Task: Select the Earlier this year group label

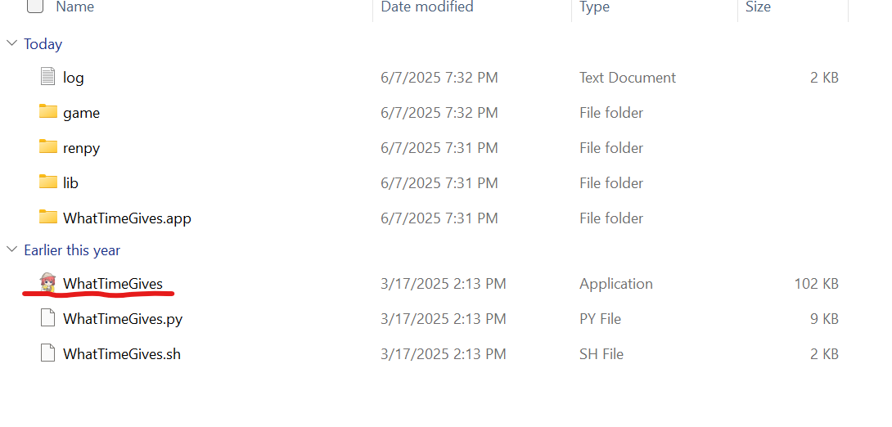Action: (72, 250)
